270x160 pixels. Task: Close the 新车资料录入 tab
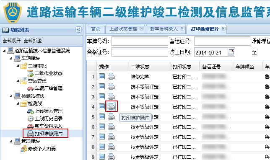pos(182,28)
